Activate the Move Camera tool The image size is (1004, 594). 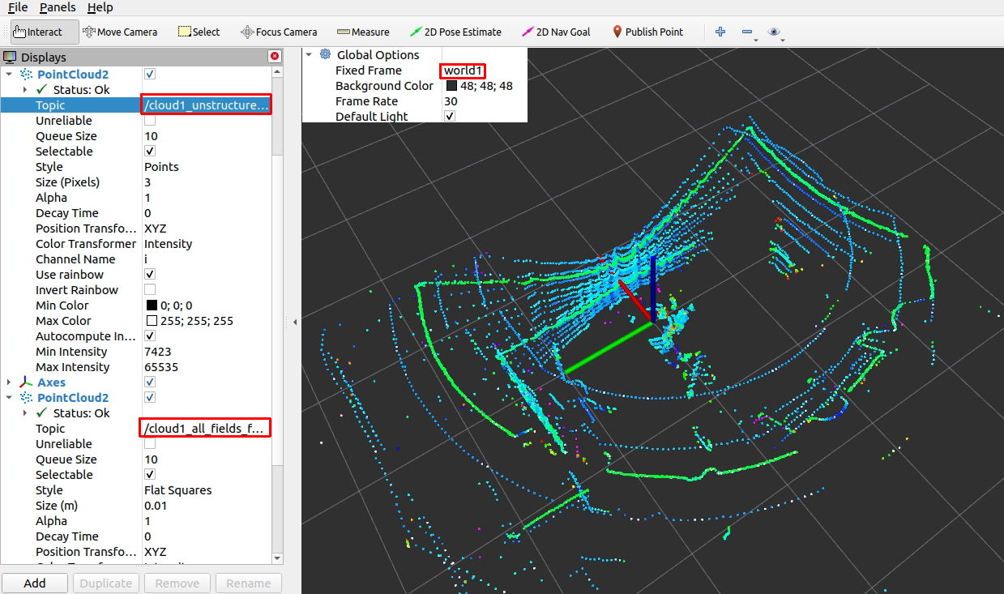coord(120,32)
